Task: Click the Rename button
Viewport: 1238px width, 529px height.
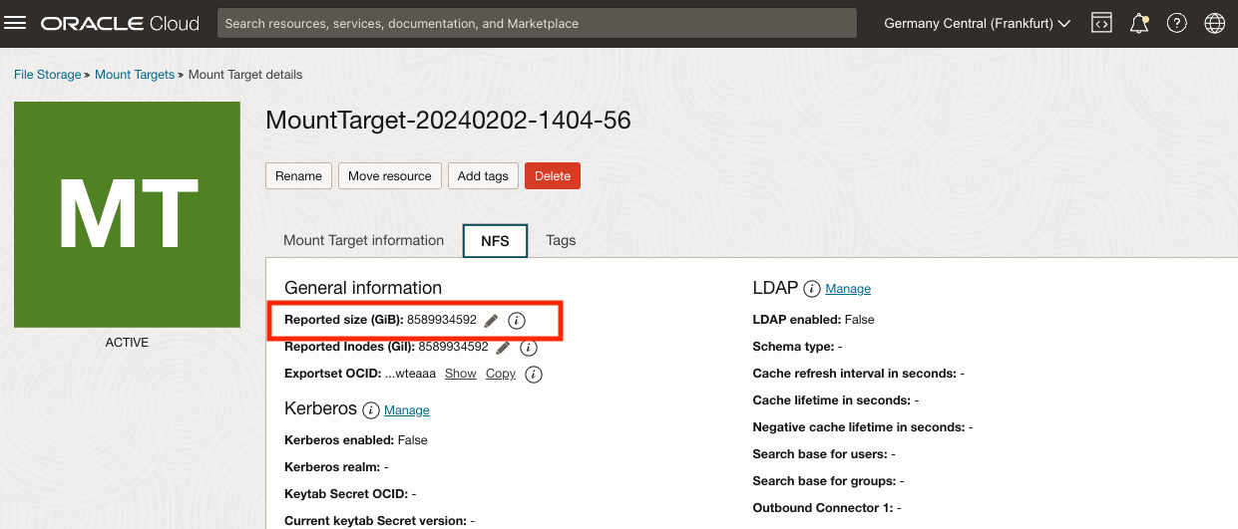Action: pos(298,176)
